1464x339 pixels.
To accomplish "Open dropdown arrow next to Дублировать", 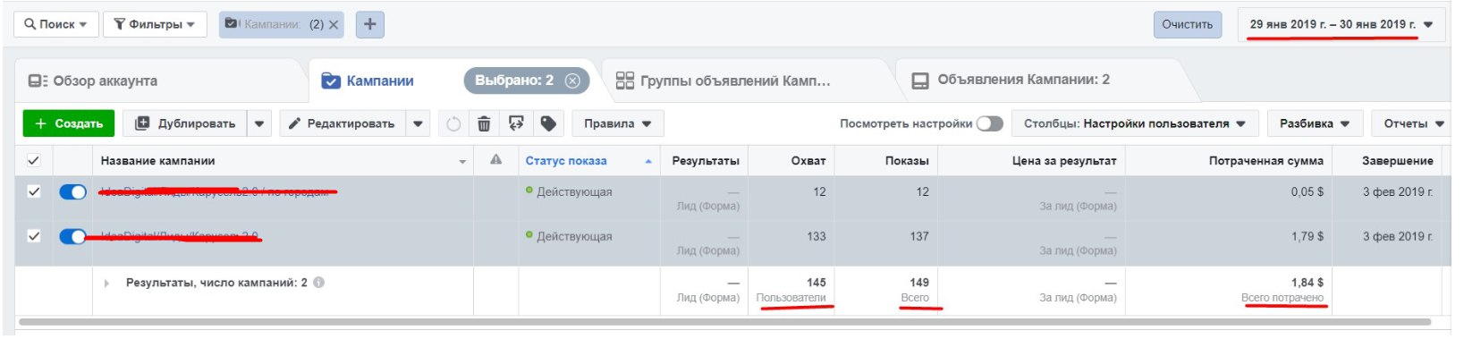I will tap(259, 123).
